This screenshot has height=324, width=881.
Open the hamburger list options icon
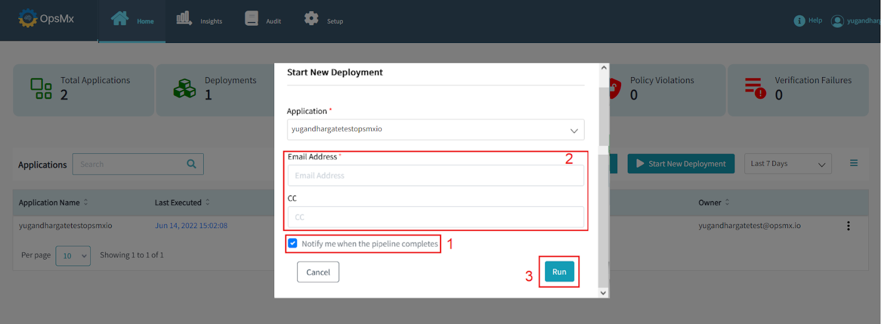[x=853, y=163]
